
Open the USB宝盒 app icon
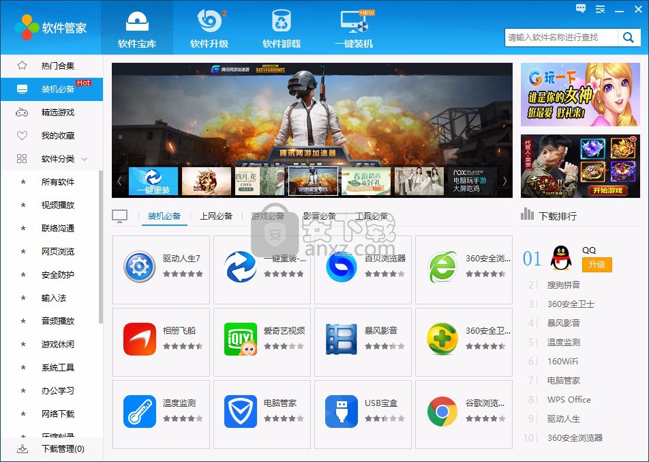(342, 411)
